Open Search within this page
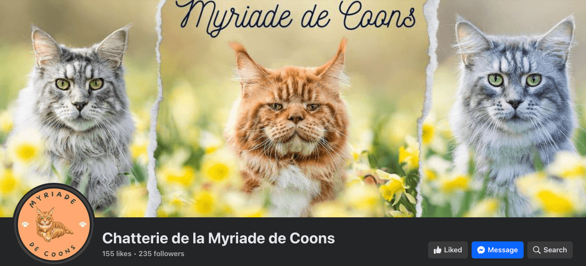The height and width of the screenshot is (266, 586). point(550,250)
